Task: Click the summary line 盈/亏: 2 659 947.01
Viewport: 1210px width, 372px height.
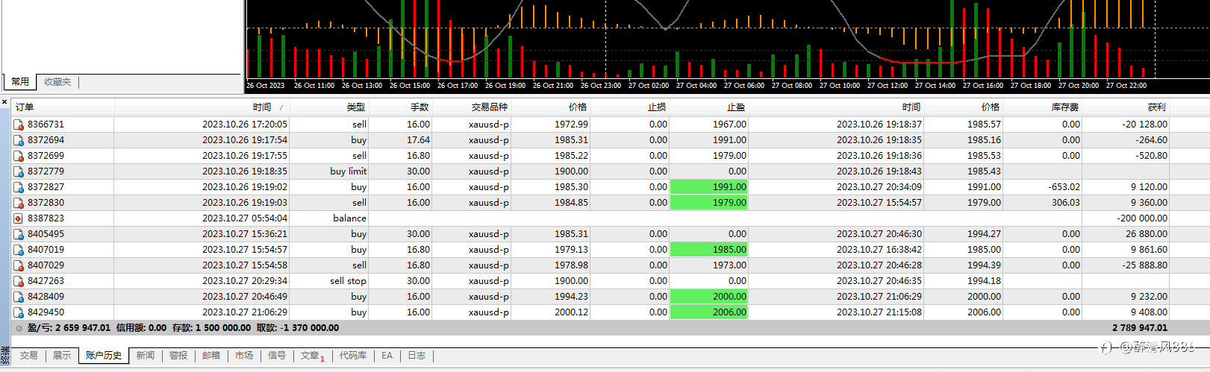Action: (x=69, y=328)
